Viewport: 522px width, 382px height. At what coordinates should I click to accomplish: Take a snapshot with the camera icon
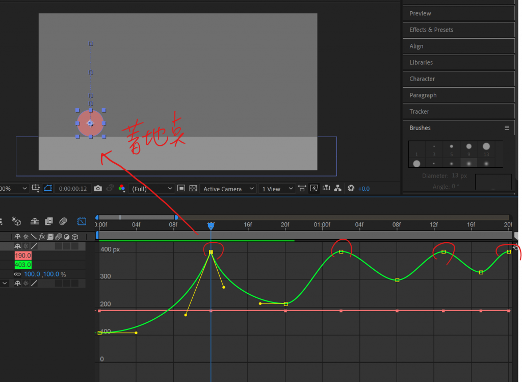(x=98, y=189)
